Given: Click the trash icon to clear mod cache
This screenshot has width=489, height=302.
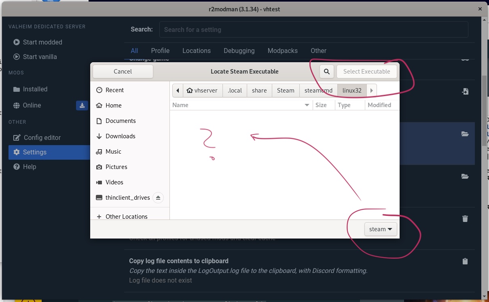Looking at the screenshot, I should (465, 219).
